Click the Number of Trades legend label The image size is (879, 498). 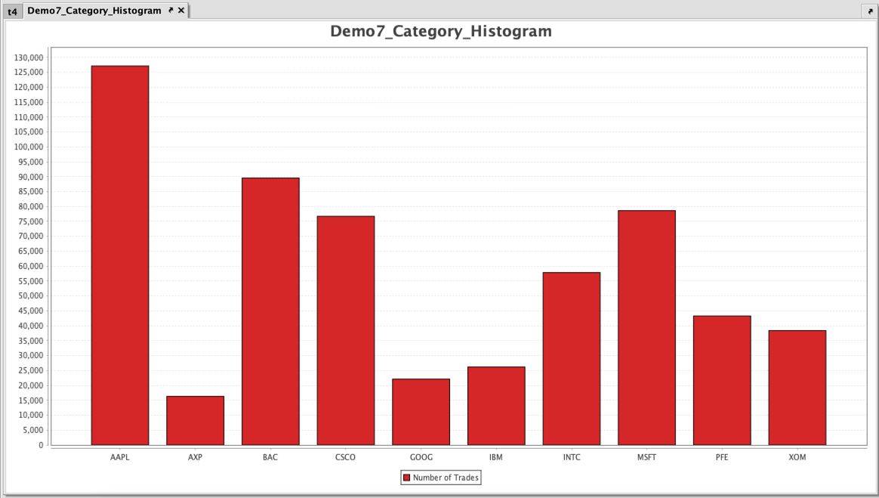tap(446, 478)
